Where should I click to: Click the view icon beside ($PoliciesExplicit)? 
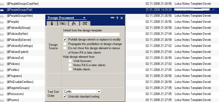(x=2, y=52)
